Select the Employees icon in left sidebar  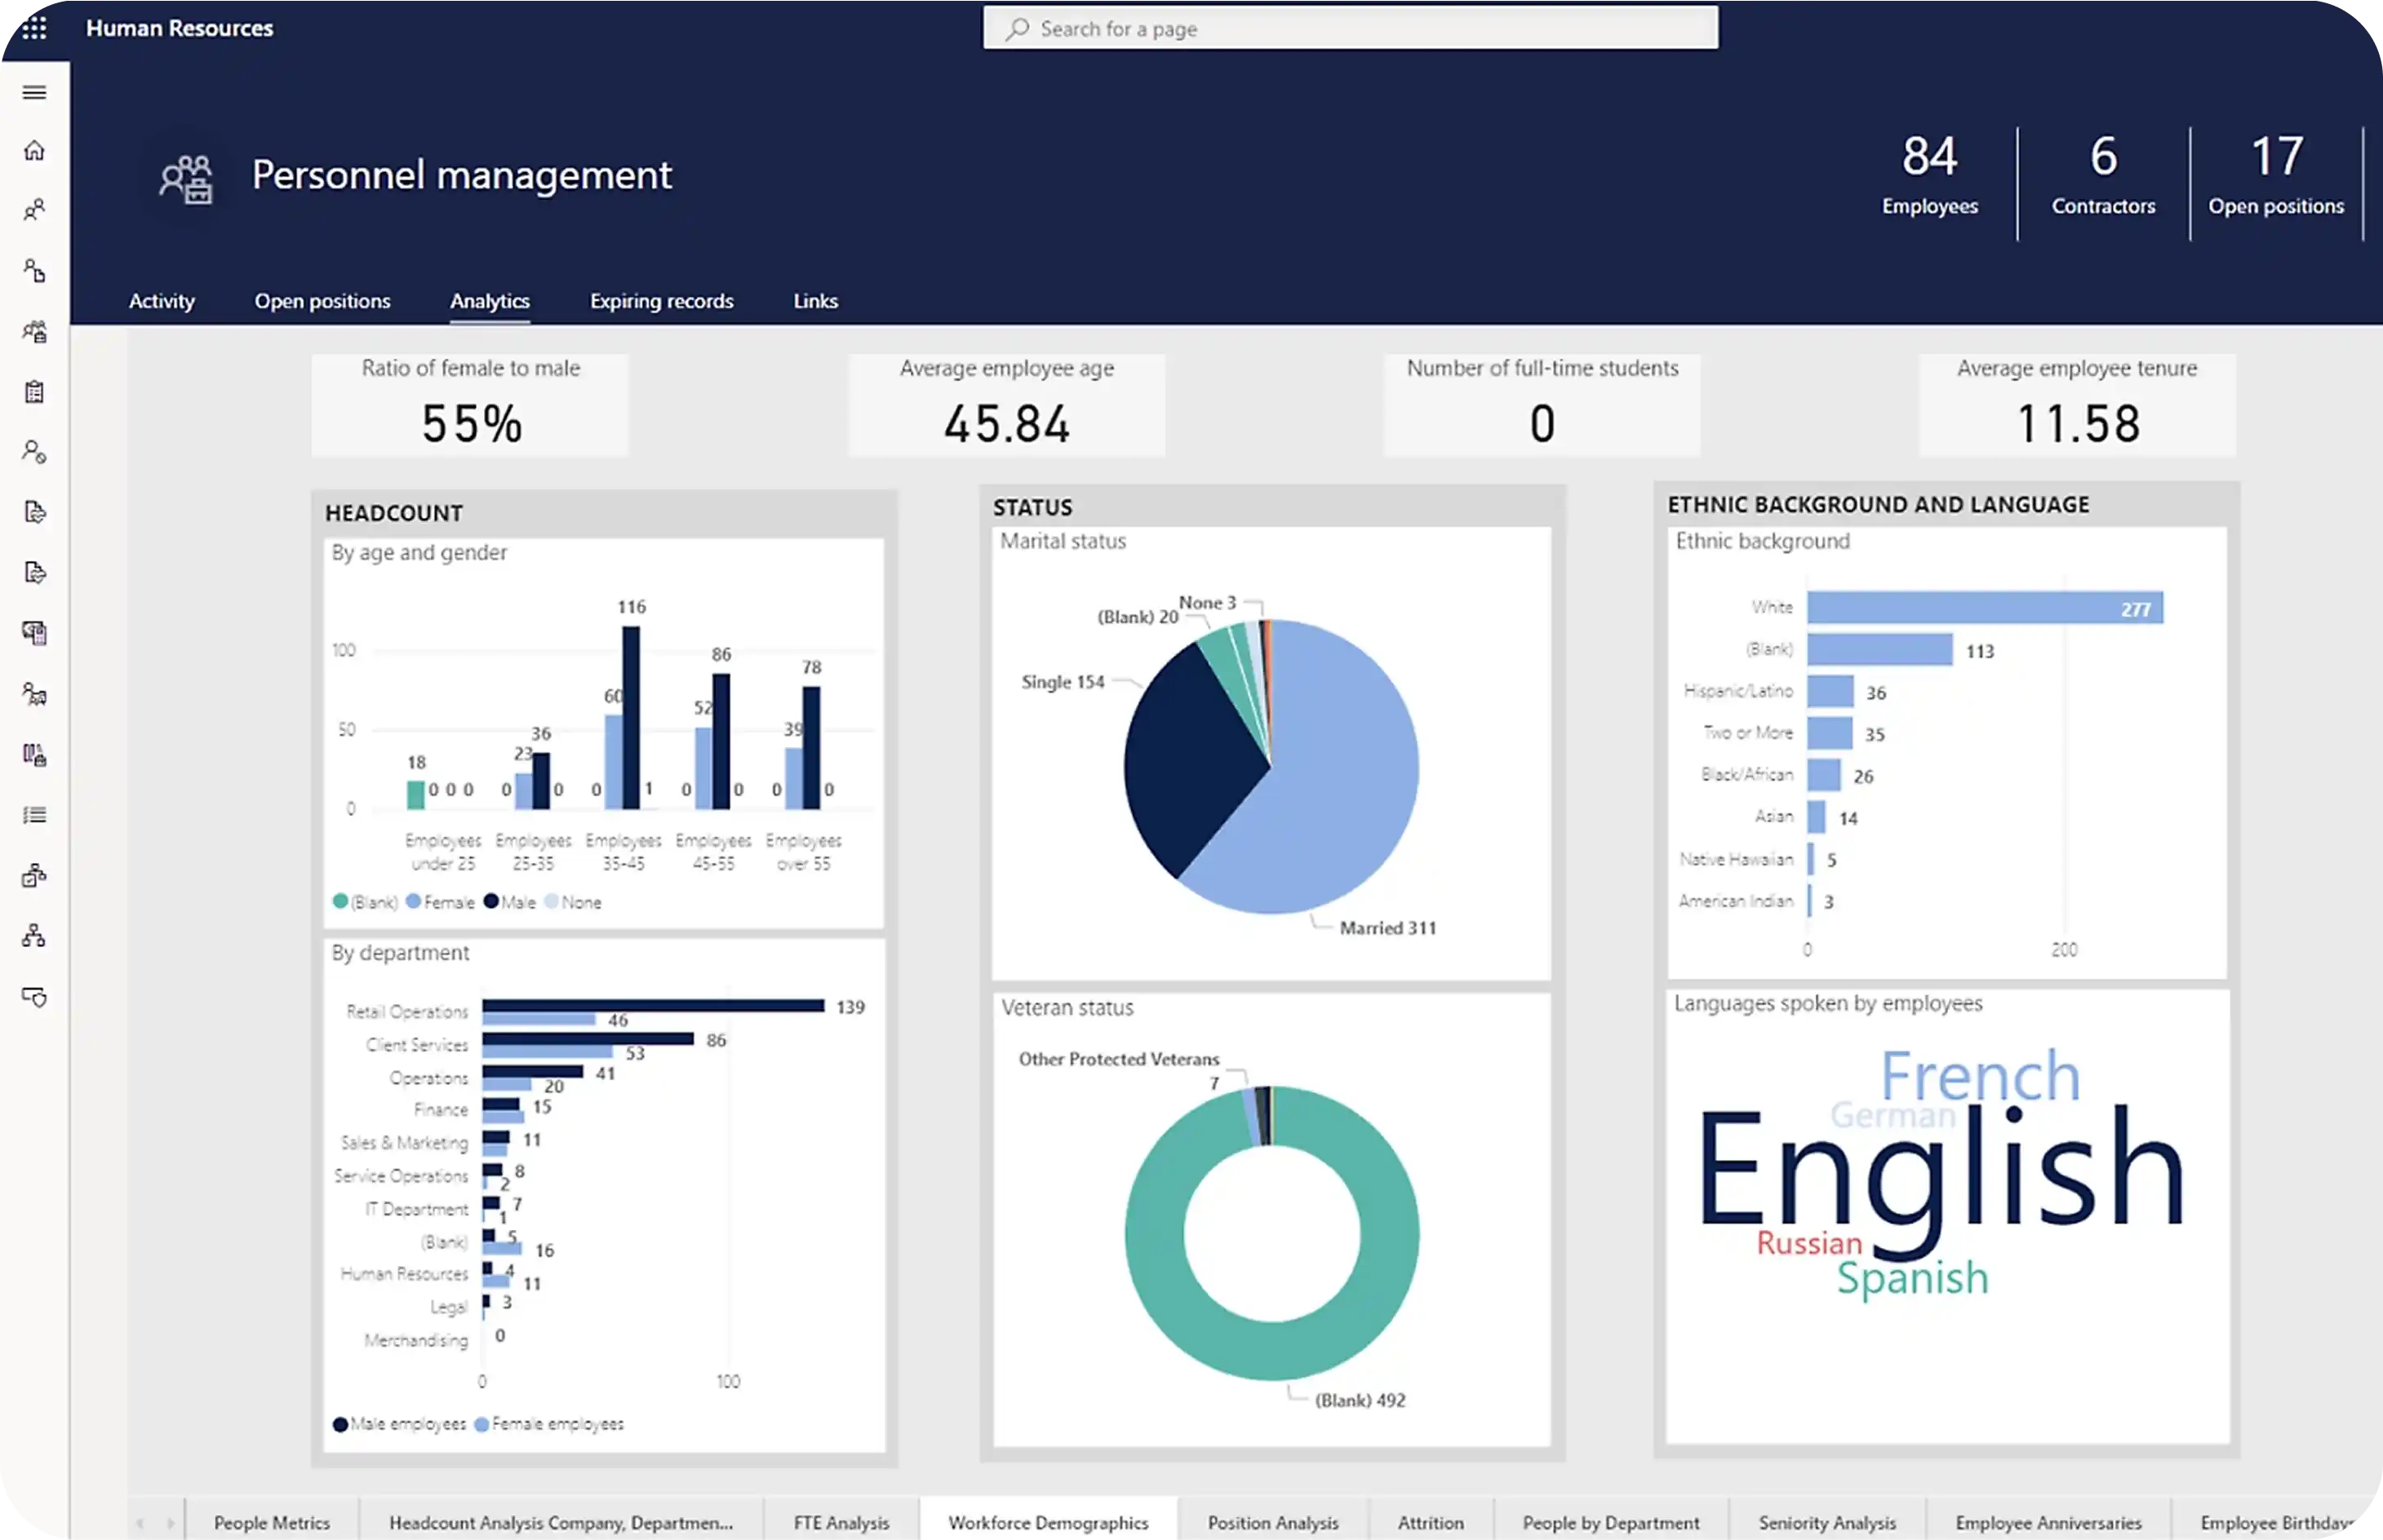pyautogui.click(x=34, y=209)
